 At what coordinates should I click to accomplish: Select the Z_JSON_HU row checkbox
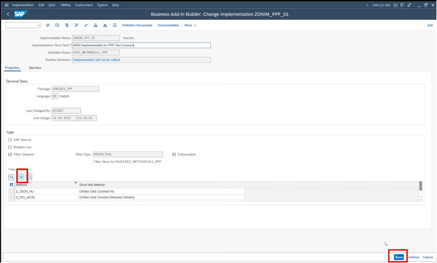[x=12, y=191]
